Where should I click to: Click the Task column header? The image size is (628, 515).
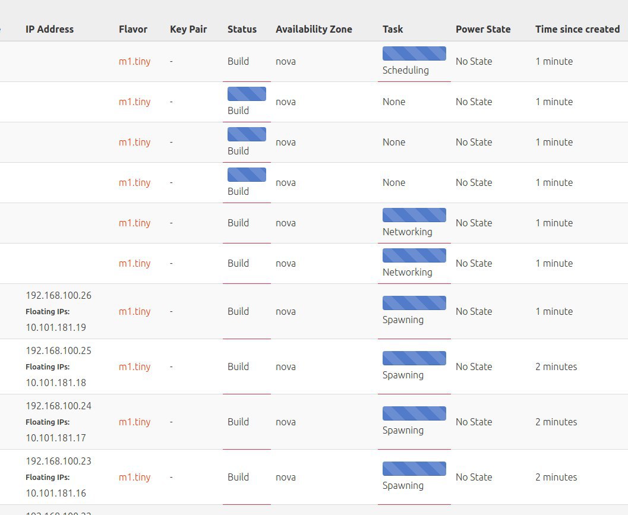point(393,29)
